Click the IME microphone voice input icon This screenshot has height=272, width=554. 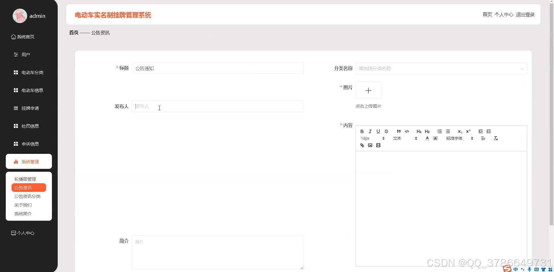click(529, 269)
